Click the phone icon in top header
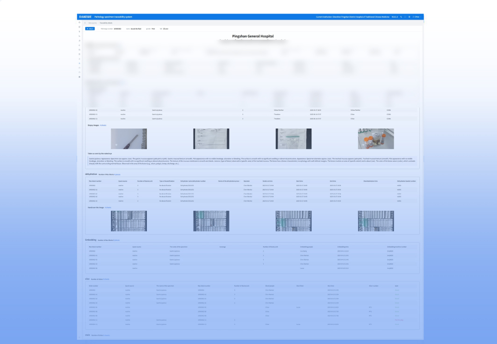This screenshot has height=344, width=497. pos(401,17)
